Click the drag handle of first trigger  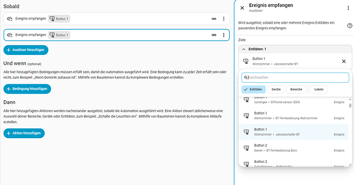pyautogui.click(x=214, y=19)
